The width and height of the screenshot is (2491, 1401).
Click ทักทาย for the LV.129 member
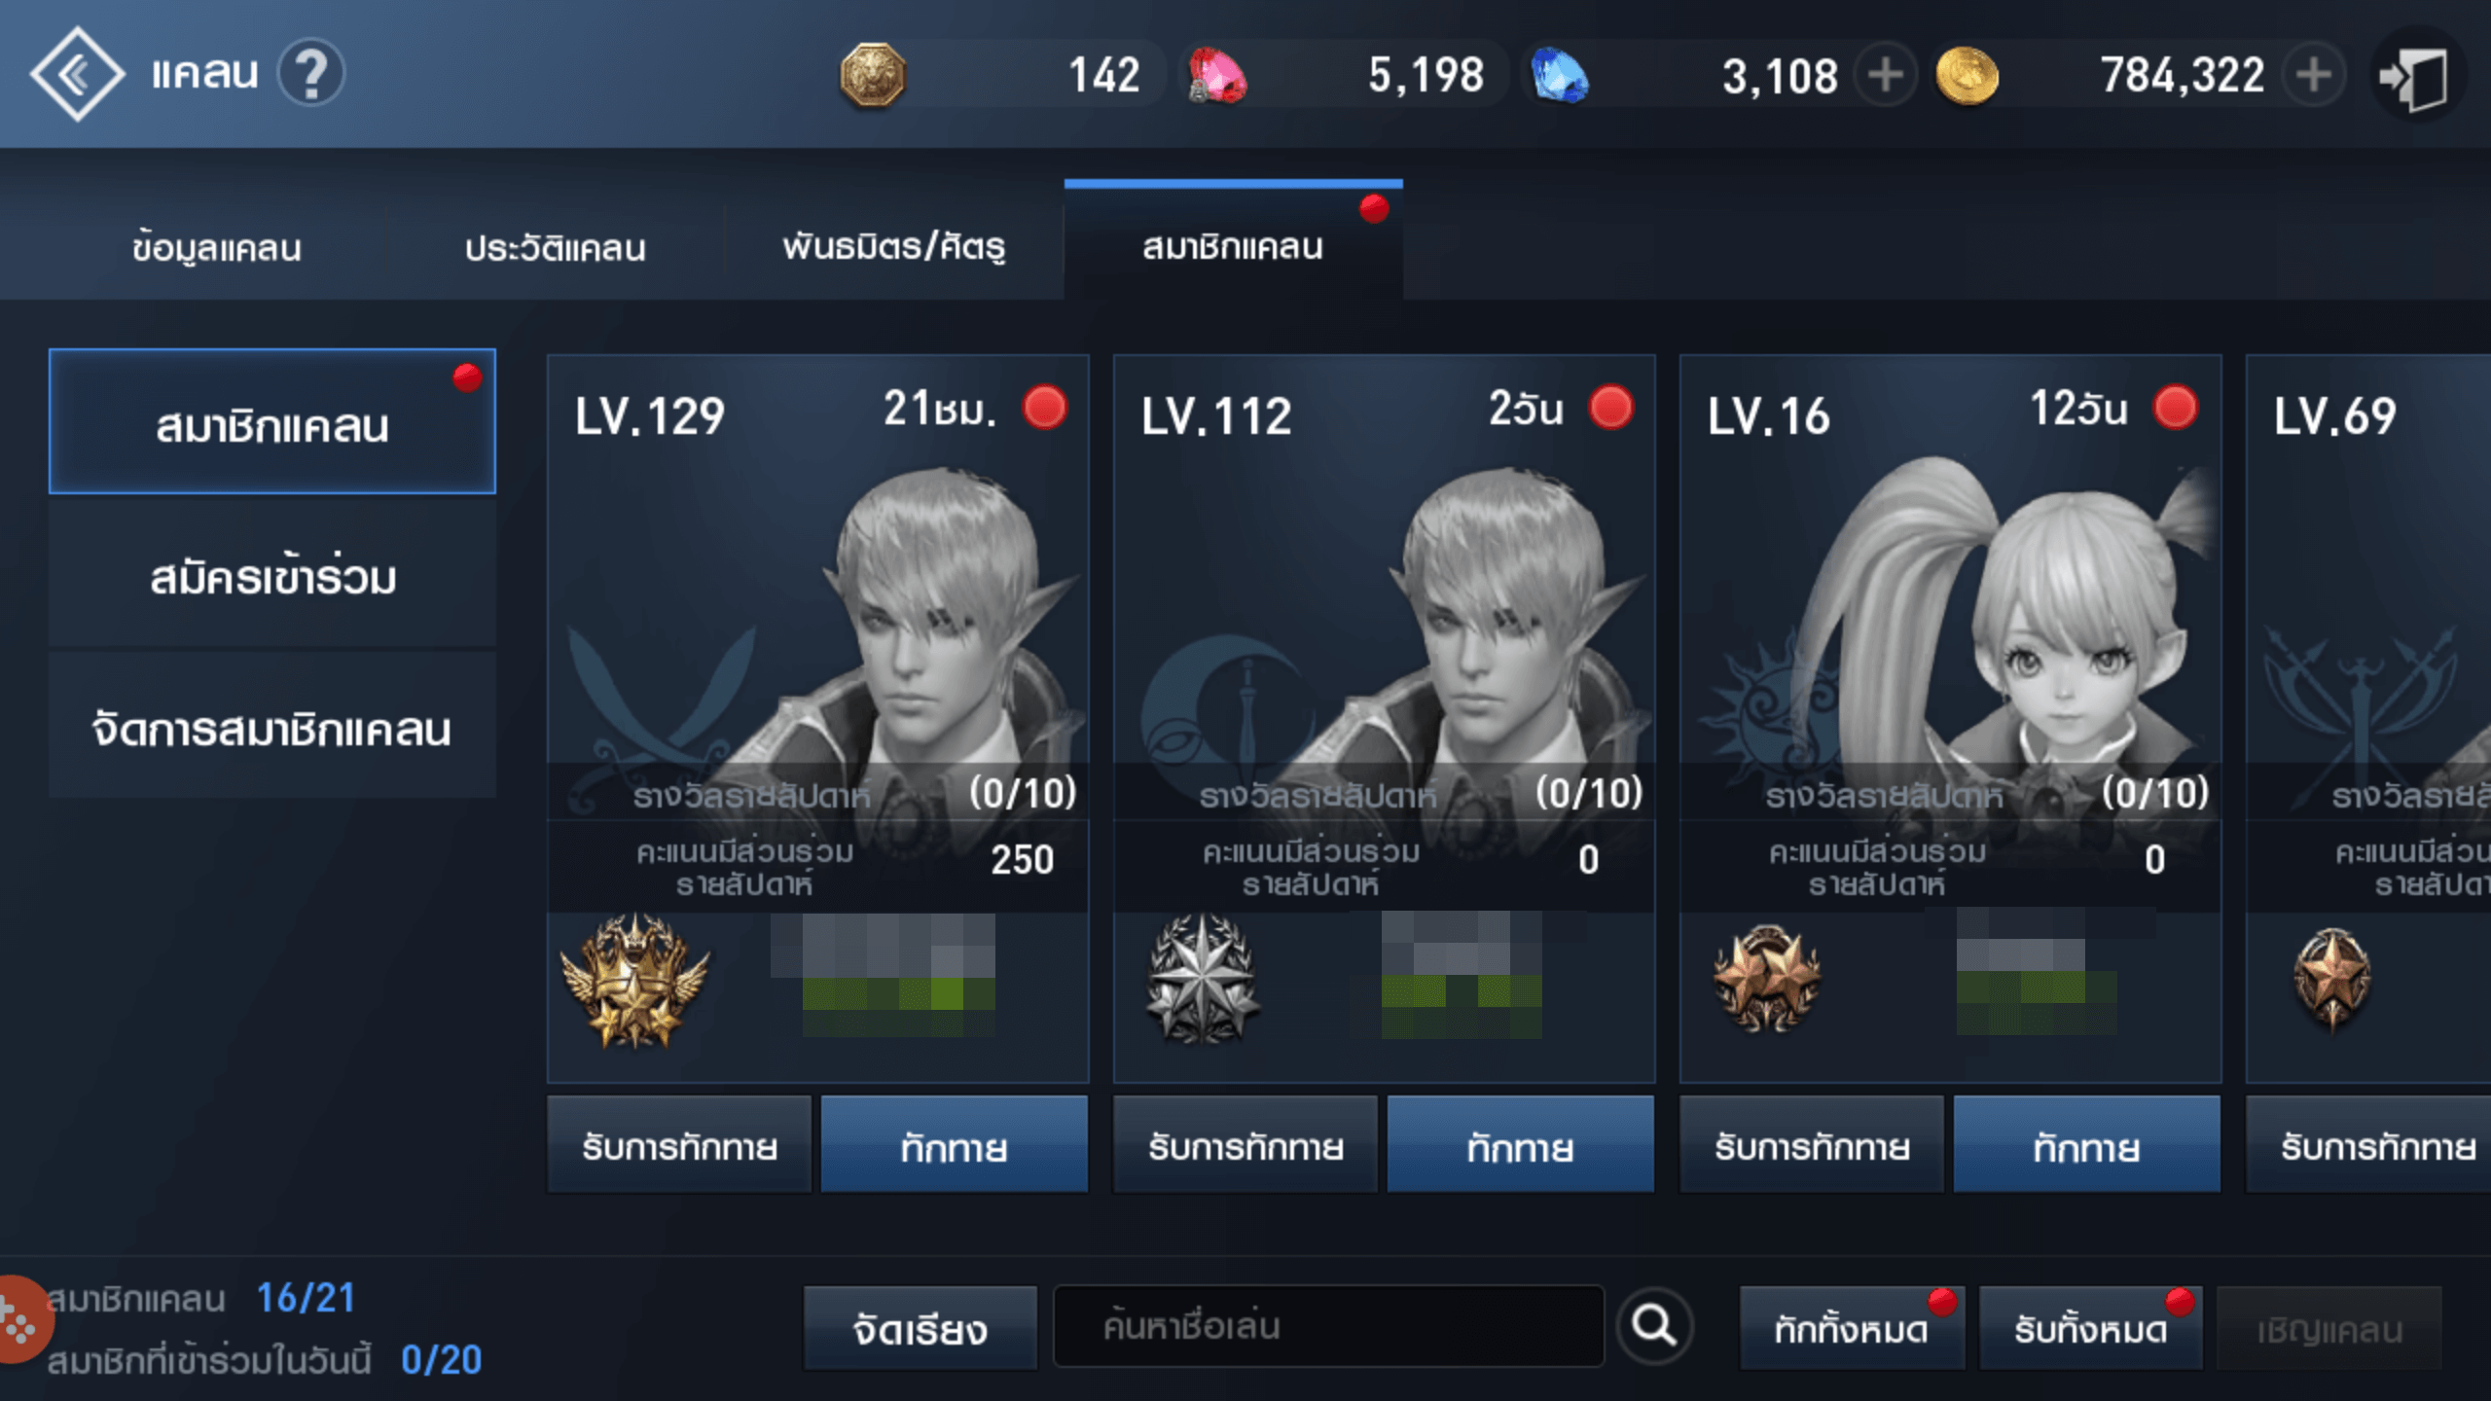pos(954,1145)
